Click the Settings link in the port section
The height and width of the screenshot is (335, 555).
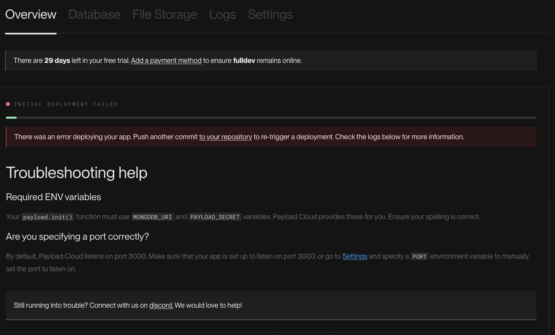point(354,256)
